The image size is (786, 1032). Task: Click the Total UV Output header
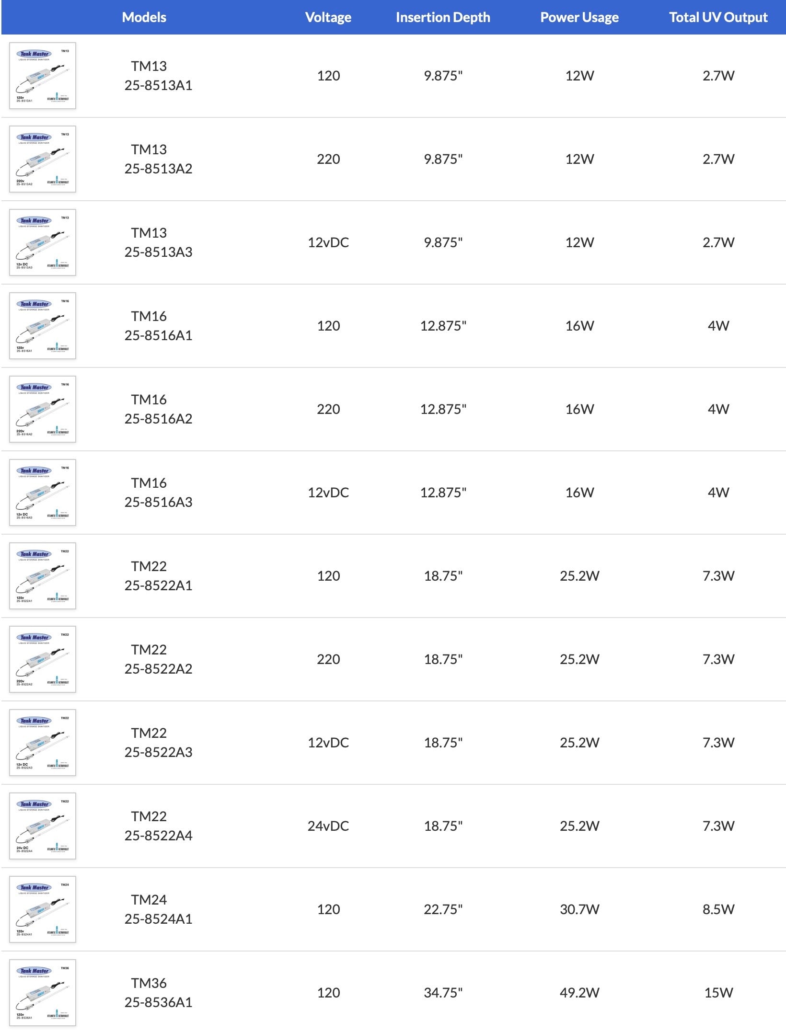click(x=718, y=17)
